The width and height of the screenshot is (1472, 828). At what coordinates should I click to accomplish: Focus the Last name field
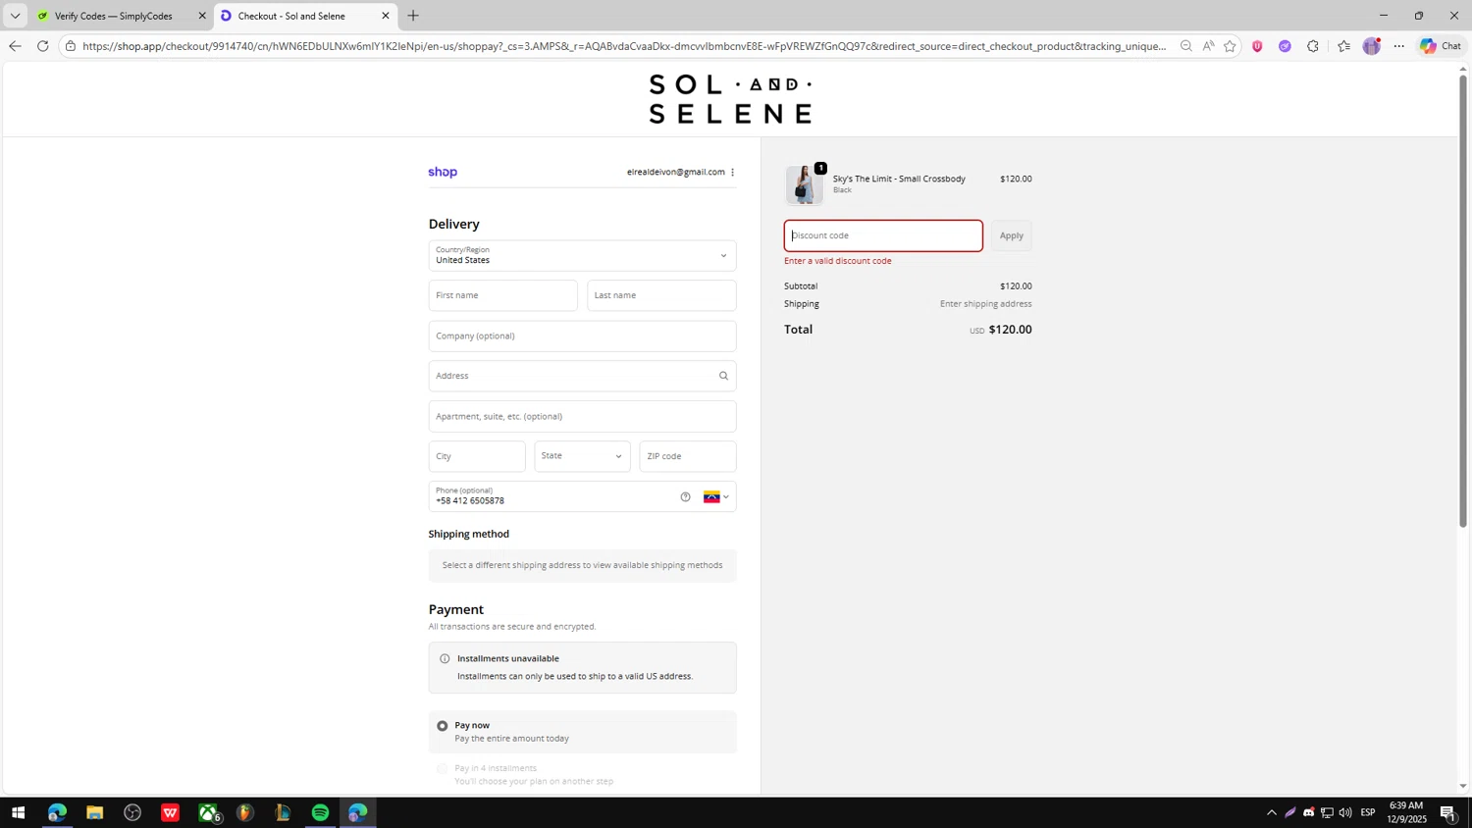[x=661, y=295]
